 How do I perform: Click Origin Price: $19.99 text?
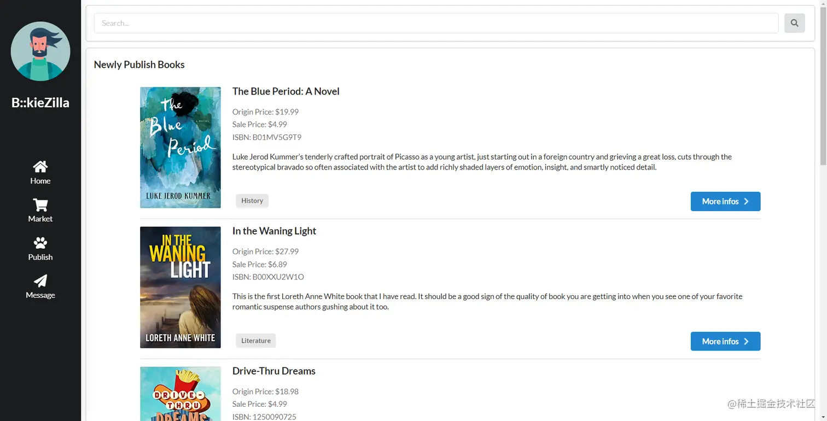coord(265,112)
